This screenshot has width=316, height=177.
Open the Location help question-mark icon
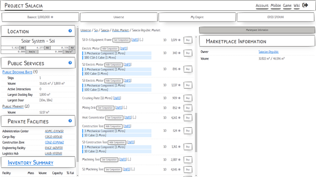pyautogui.click(x=70, y=30)
